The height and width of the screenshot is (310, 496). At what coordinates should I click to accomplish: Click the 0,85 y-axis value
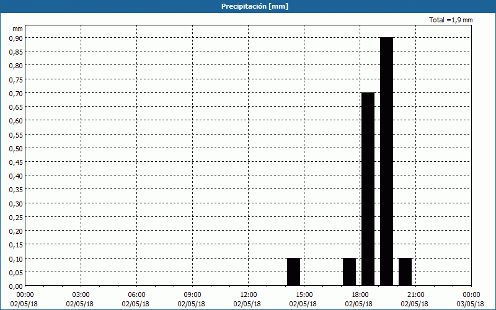(16, 52)
